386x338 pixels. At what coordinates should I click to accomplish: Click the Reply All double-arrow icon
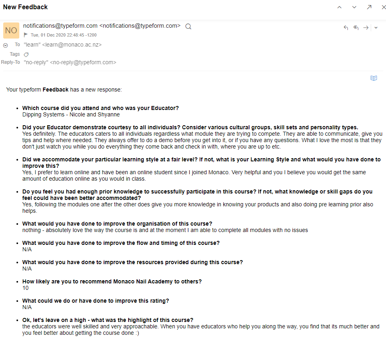tap(356, 28)
